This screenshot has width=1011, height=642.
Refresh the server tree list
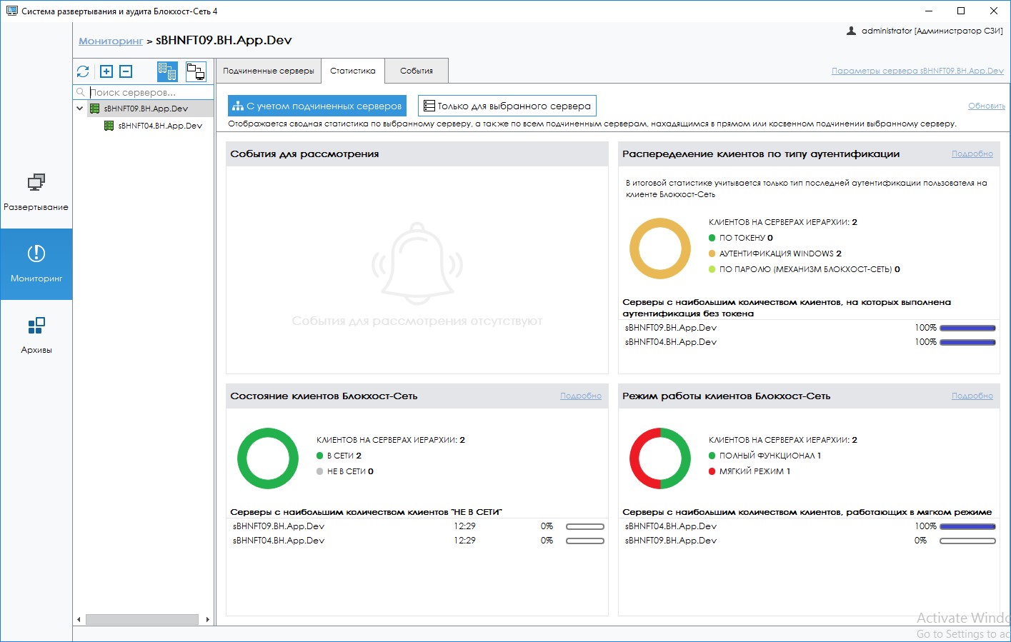pos(83,71)
